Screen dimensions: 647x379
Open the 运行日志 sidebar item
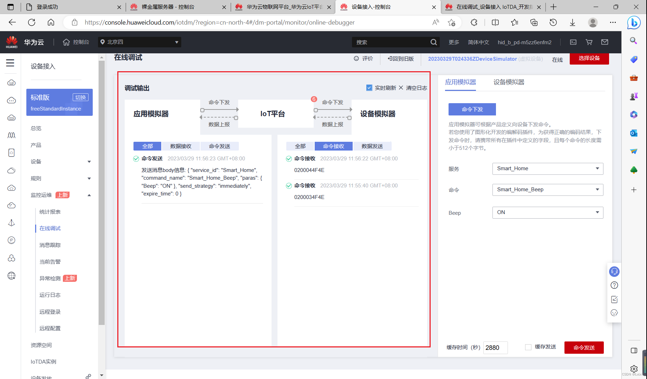pos(50,295)
